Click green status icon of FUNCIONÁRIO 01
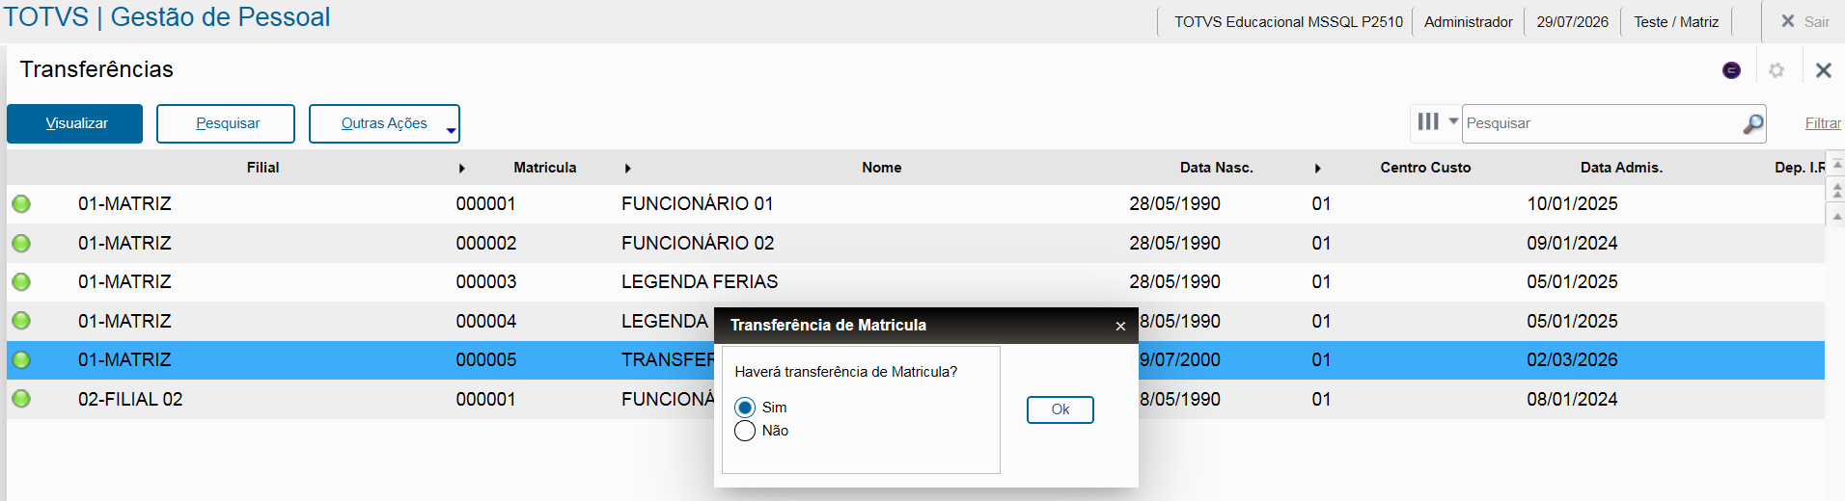 click(21, 204)
